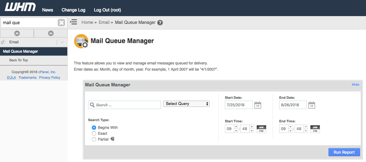Click the sidebar down arrow button

[x=51, y=33]
